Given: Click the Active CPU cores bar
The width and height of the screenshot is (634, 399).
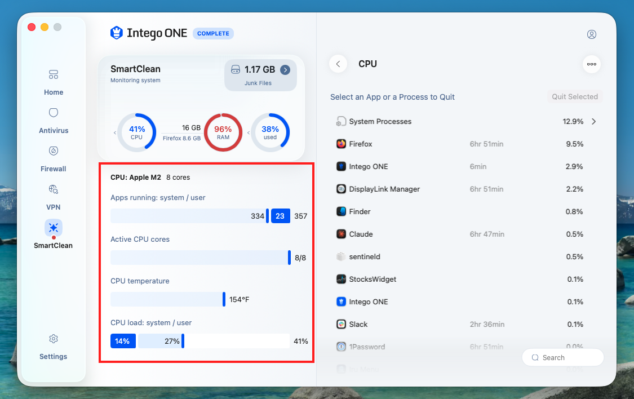Looking at the screenshot, I should pyautogui.click(x=200, y=258).
